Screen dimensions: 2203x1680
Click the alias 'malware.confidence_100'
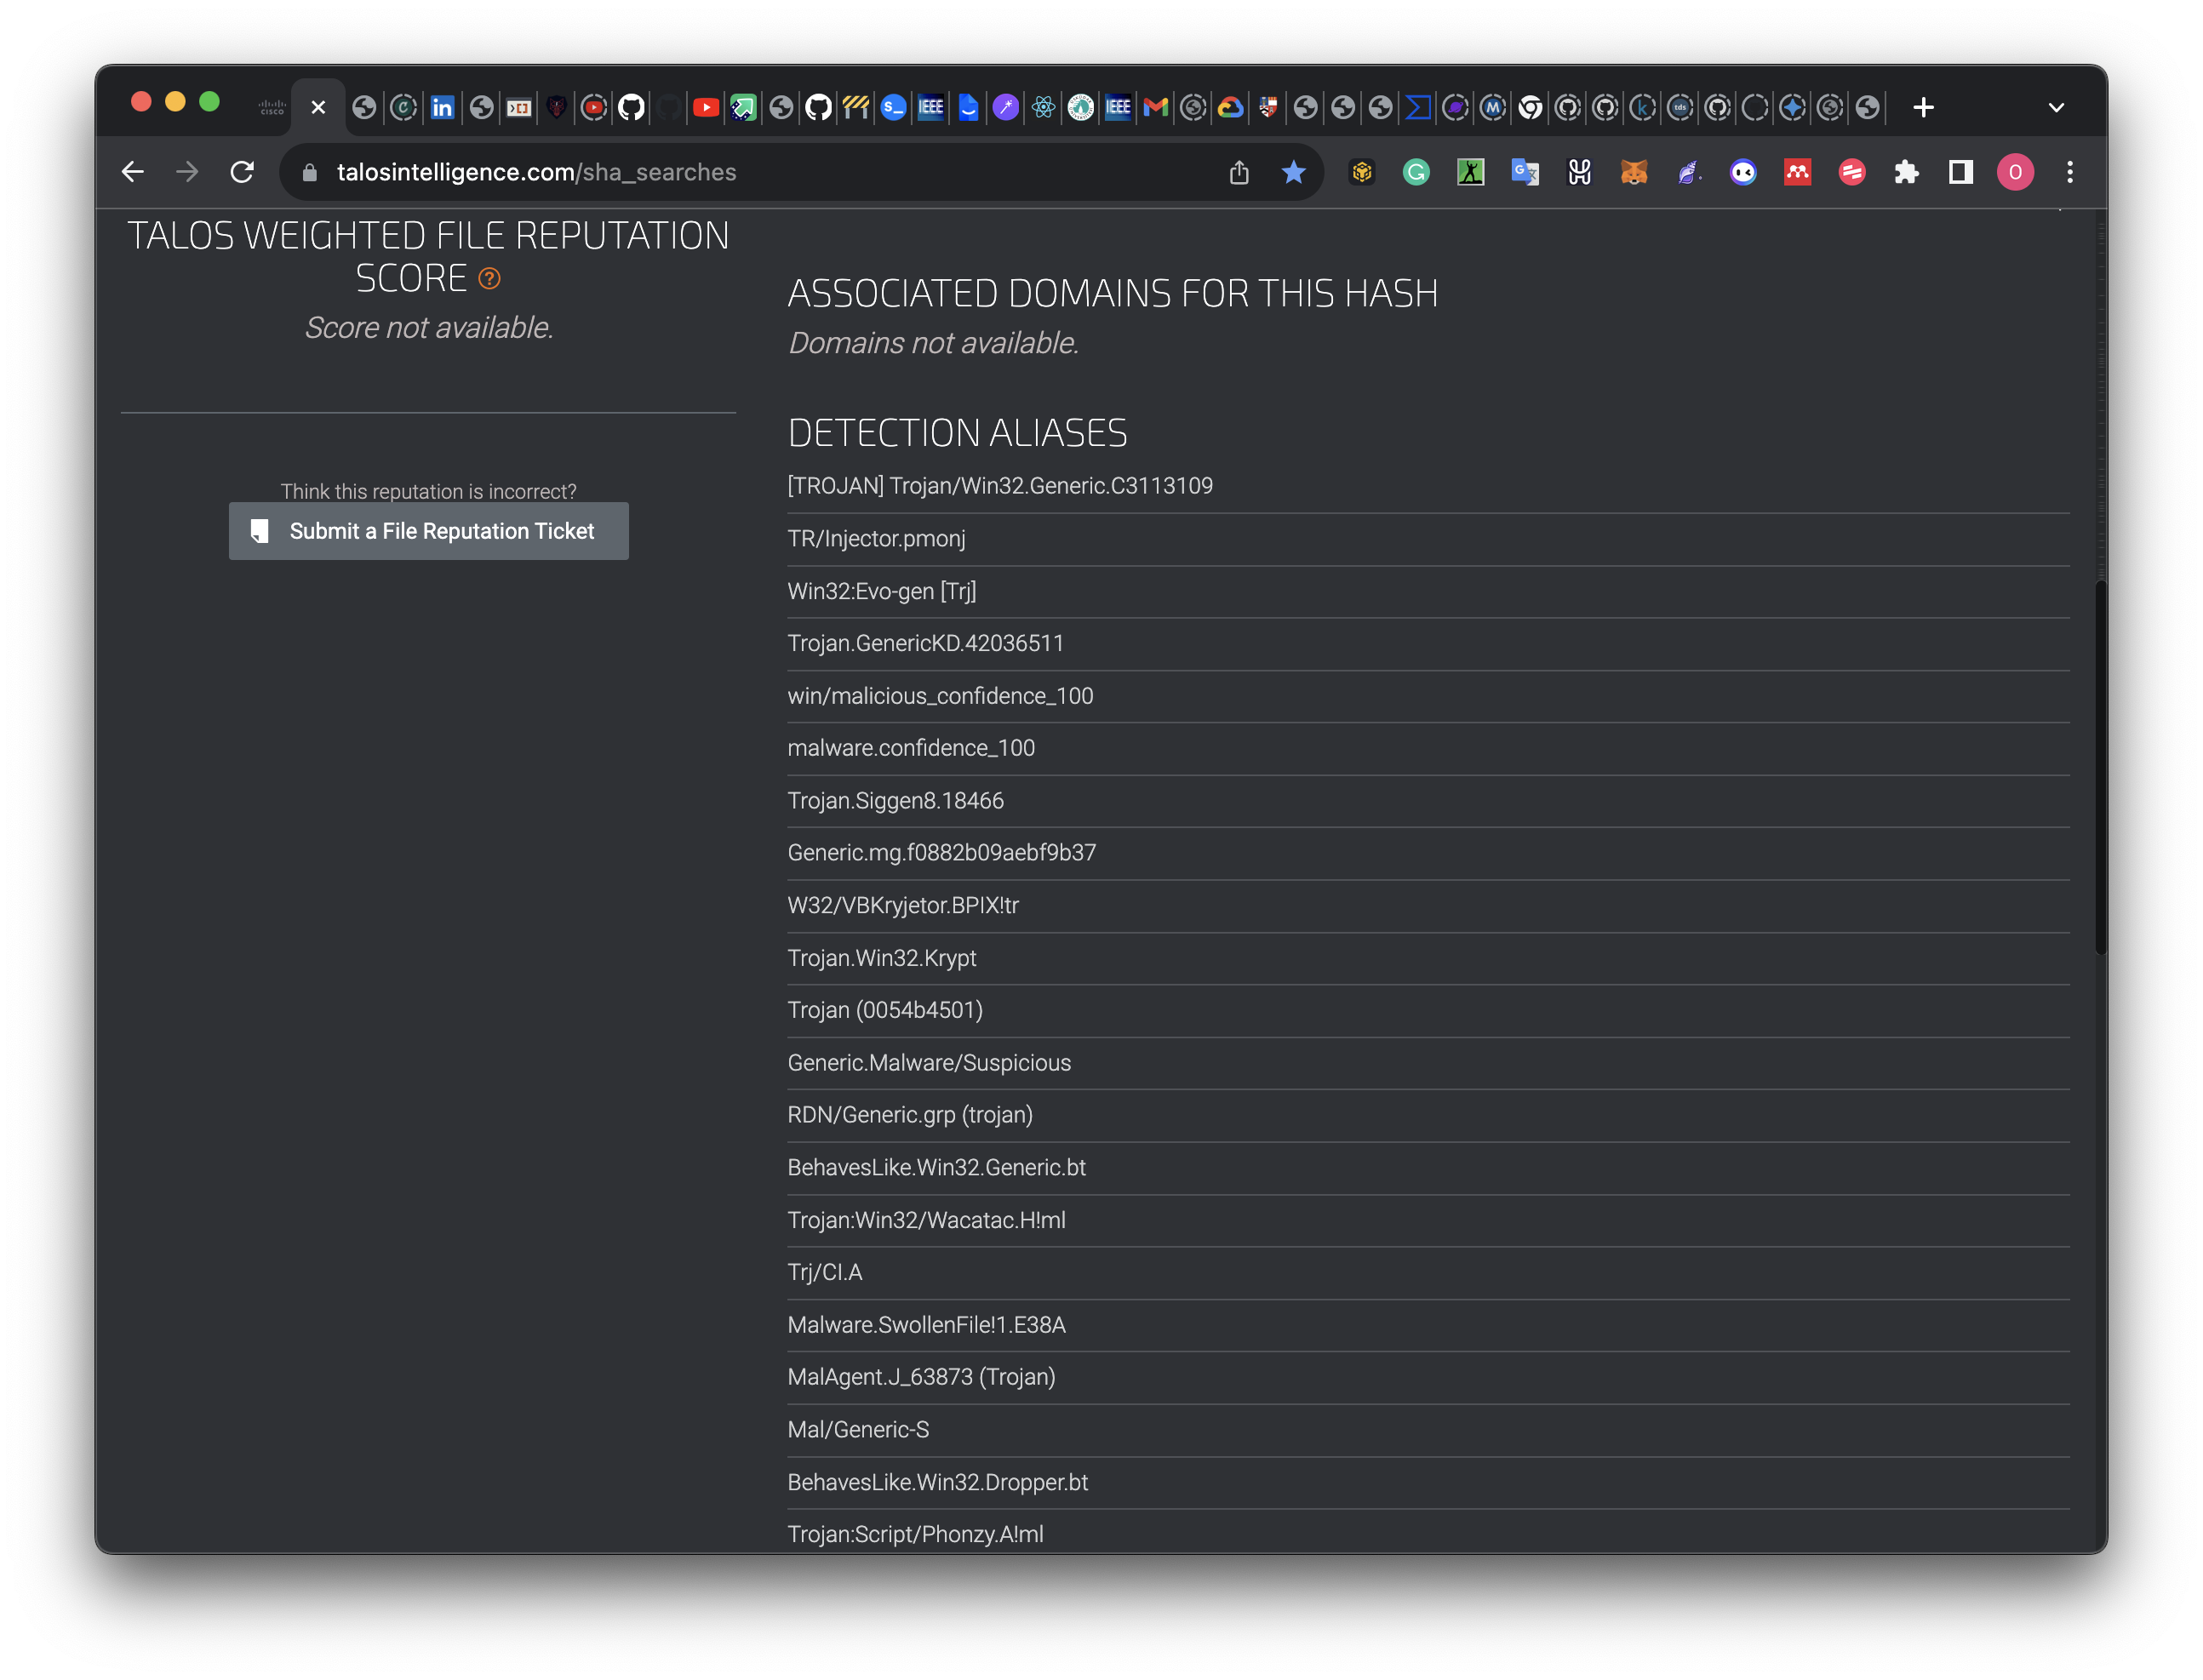coord(911,748)
